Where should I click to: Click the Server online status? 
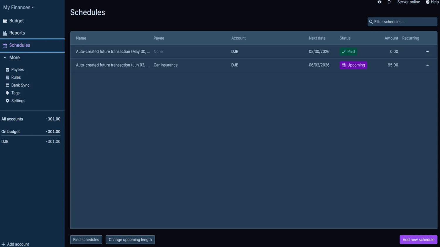click(408, 2)
